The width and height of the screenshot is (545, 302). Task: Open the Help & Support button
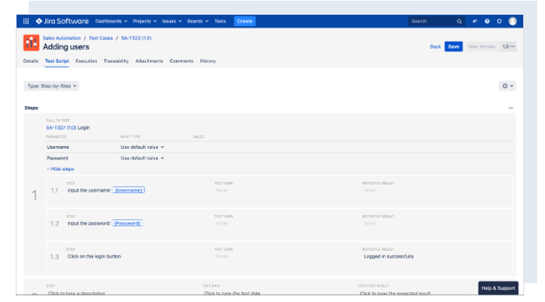[498, 288]
